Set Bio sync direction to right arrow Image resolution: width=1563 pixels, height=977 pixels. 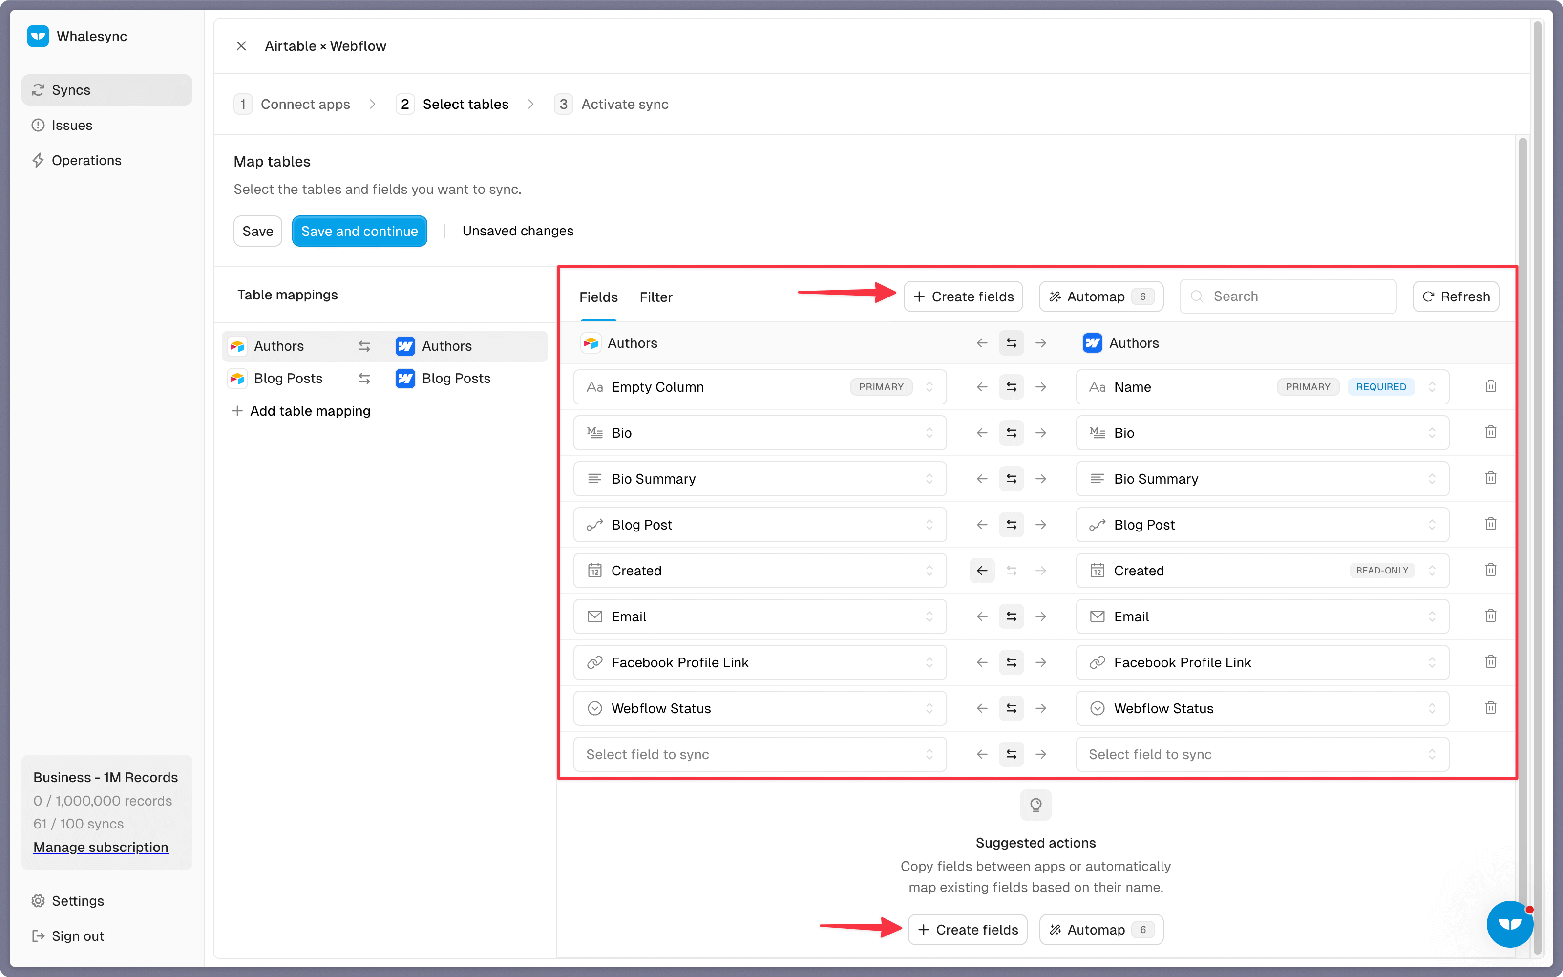pyautogui.click(x=1041, y=433)
